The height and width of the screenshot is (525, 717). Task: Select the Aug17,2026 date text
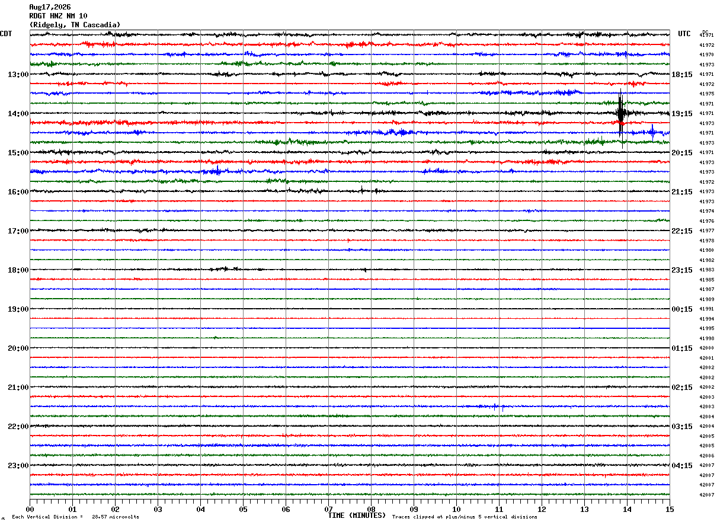(50, 7)
